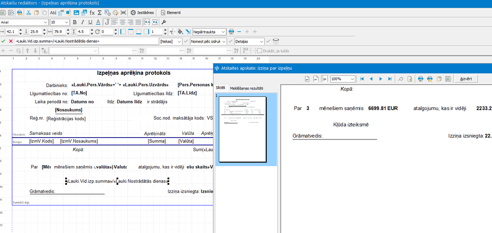Image resolution: width=492 pixels, height=233 pixels.
Task: Click the cut (scissors) icon
Action: click(x=28, y=12)
